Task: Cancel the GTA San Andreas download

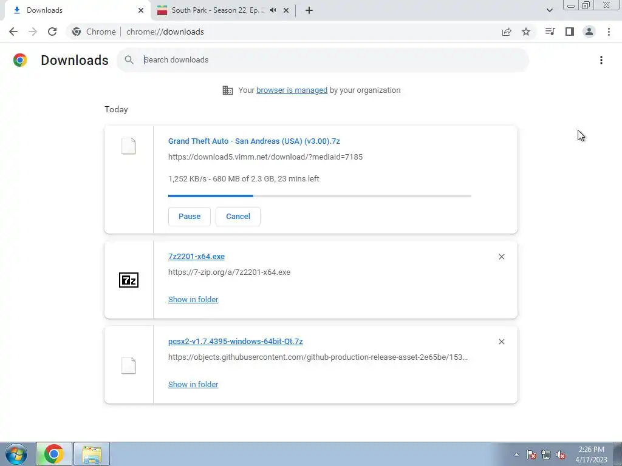Action: point(238,217)
